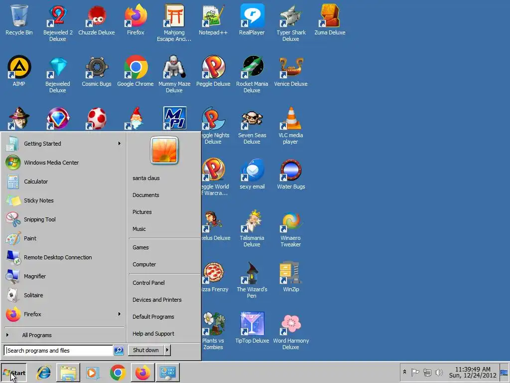Open the WinZip desktop shortcut
Viewport: 510px width, 383px height.
(291, 276)
